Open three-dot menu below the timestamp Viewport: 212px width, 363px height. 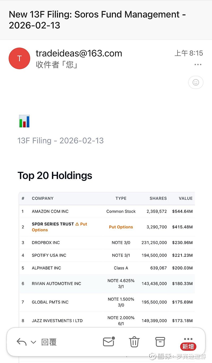[198, 65]
